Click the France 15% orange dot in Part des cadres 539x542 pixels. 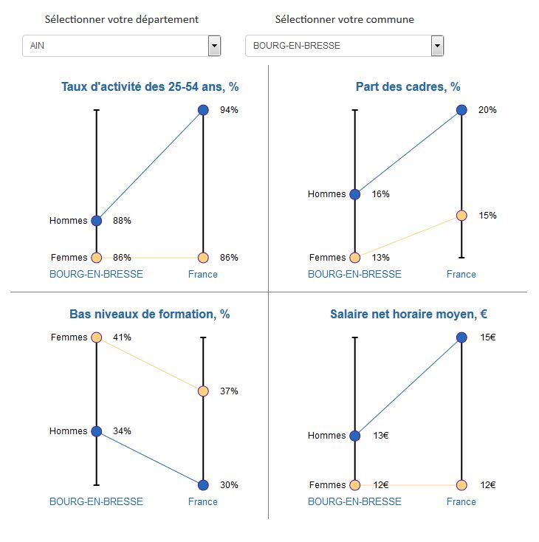[461, 216]
